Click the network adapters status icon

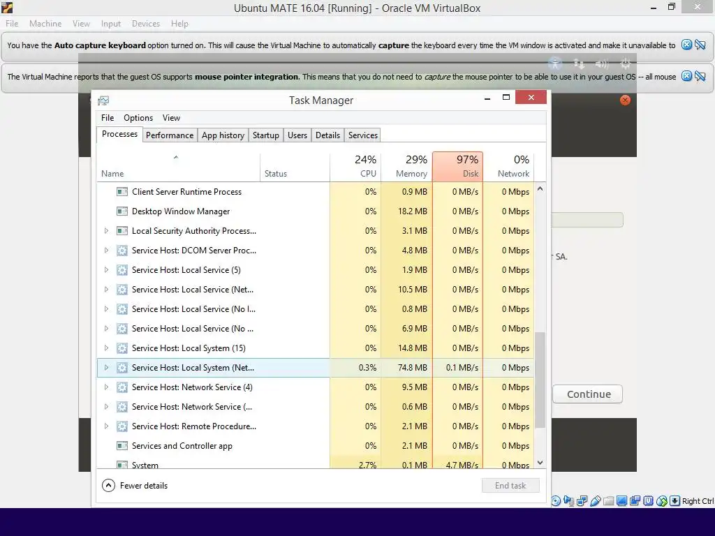(582, 501)
